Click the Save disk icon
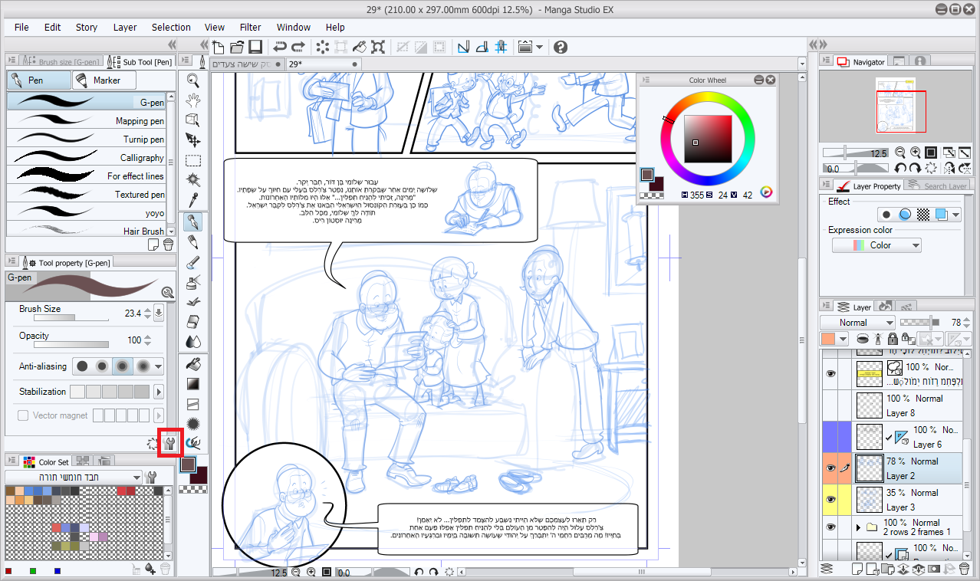 click(x=255, y=47)
